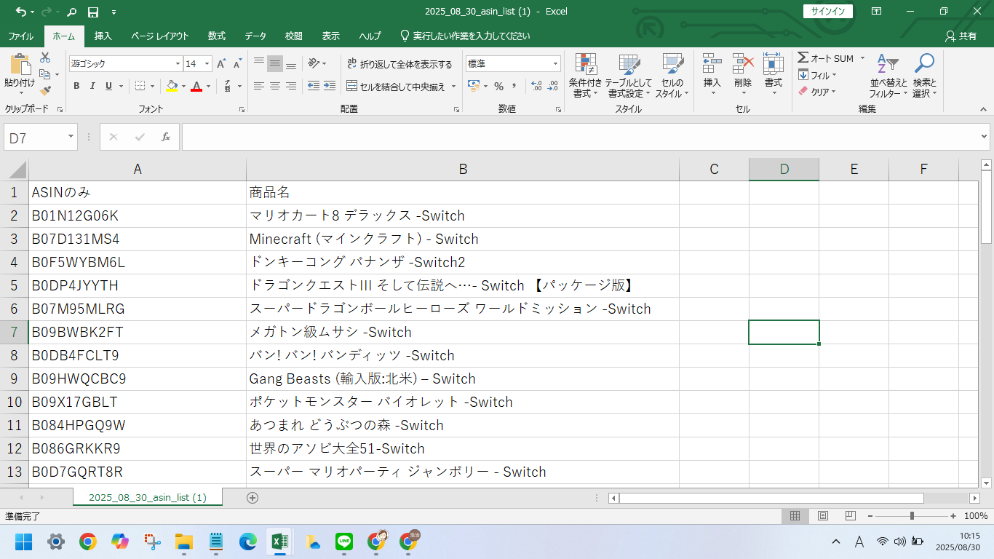Open セルのスタイル cell styles
994x559 pixels.
coord(672,76)
